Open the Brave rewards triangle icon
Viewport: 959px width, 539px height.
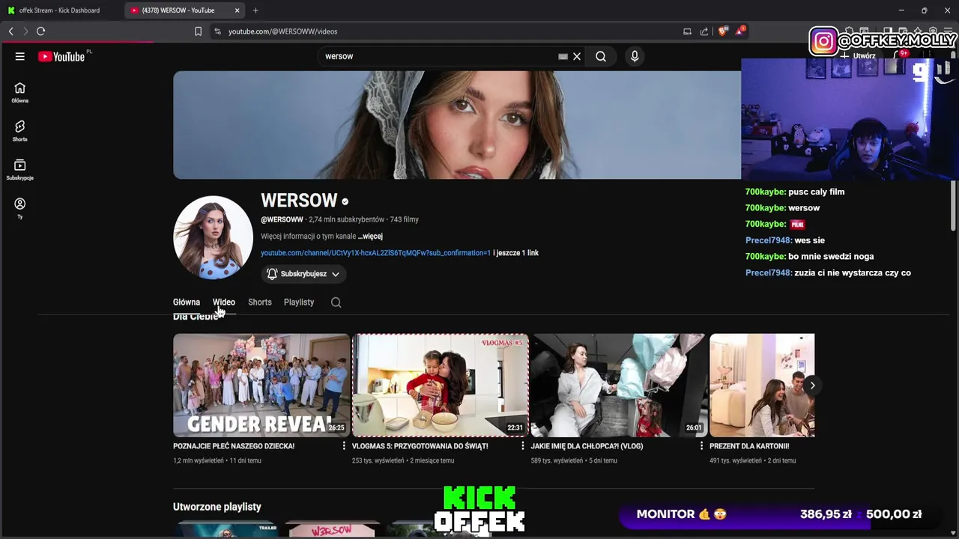(740, 31)
